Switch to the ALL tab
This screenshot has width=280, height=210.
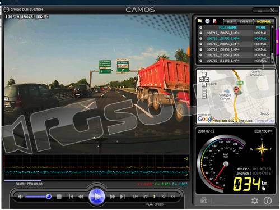pyautogui.click(x=230, y=21)
